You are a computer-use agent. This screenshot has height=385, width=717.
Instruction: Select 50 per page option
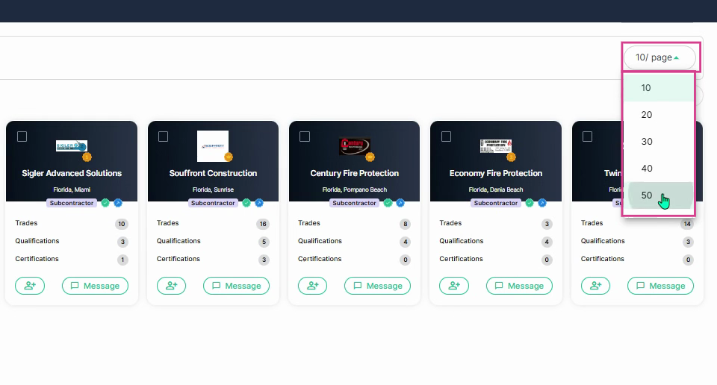click(x=659, y=195)
